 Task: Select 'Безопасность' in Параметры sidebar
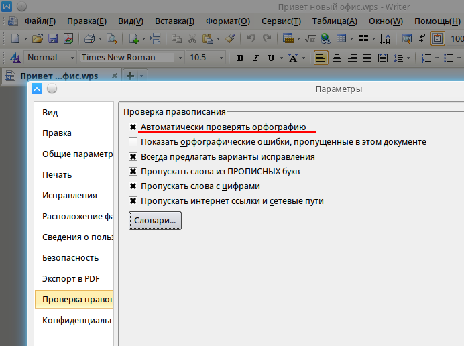coord(74,257)
